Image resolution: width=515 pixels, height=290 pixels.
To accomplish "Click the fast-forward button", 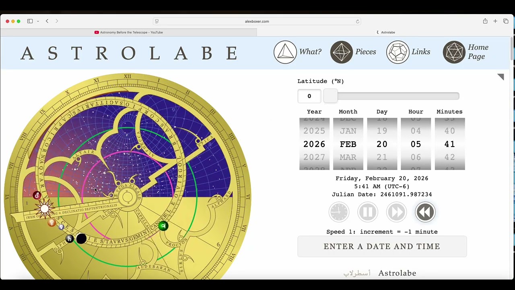I will 397,212.
